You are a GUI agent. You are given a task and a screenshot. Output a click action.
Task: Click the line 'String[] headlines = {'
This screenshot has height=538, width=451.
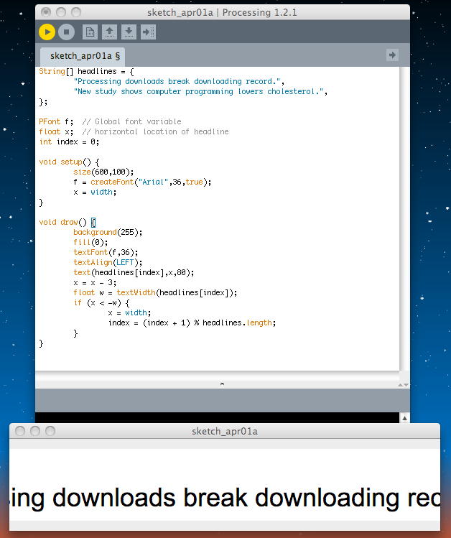[86, 71]
